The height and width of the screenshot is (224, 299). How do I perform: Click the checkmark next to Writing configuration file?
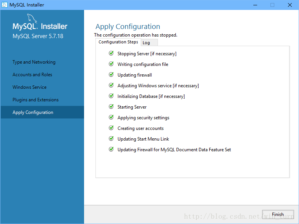(111, 64)
